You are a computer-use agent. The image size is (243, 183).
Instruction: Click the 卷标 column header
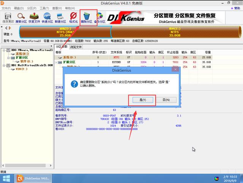click(x=58, y=52)
